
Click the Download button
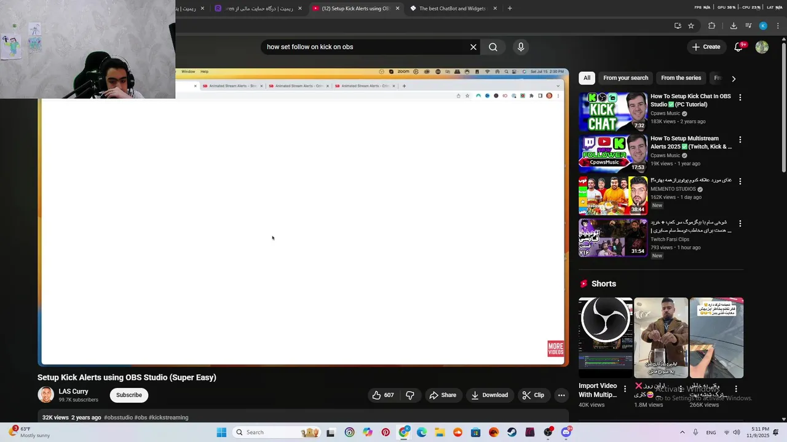[x=489, y=395]
